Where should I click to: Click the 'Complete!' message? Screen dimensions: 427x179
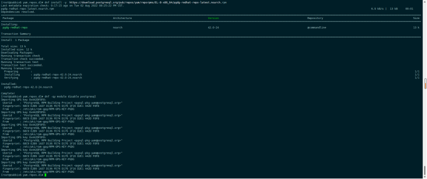9,94
